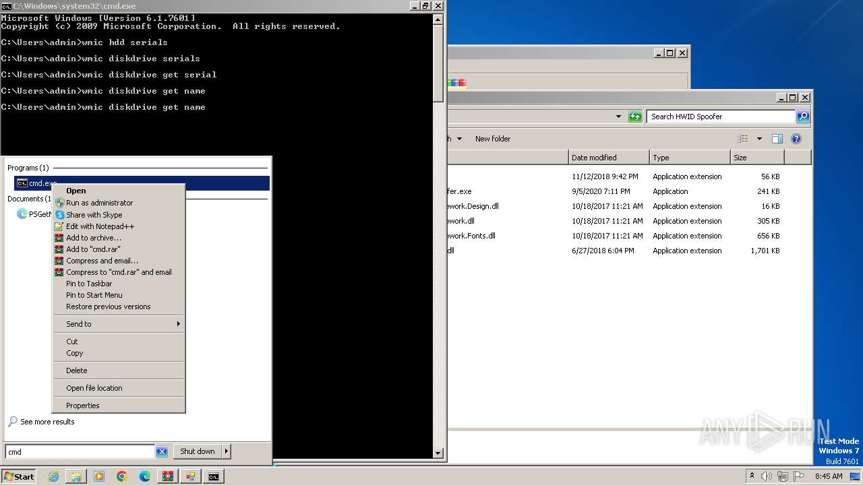Sort files by Size column
This screenshot has height=485, width=863.
point(757,158)
